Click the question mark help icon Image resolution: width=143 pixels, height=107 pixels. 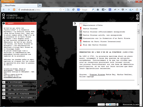(75, 24)
